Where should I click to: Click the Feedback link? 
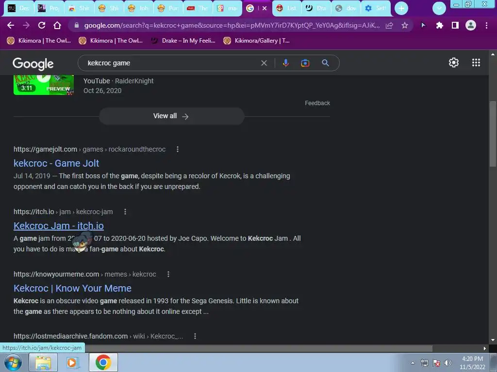tap(317, 103)
